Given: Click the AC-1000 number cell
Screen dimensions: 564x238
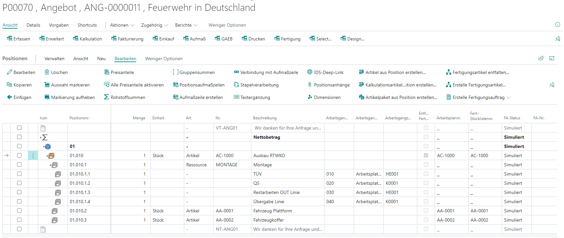Looking at the screenshot, I should (224, 155).
